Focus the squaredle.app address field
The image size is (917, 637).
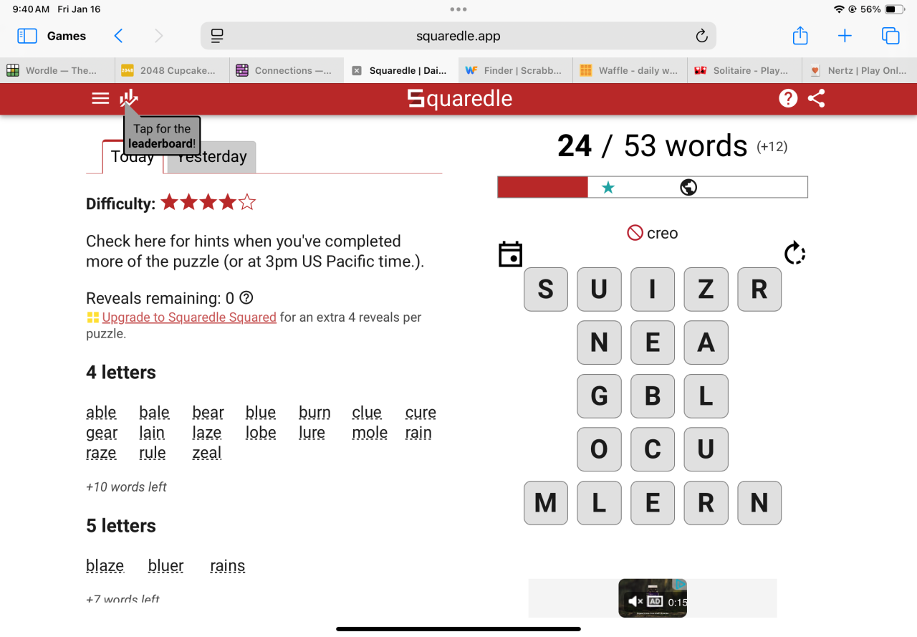click(x=458, y=36)
